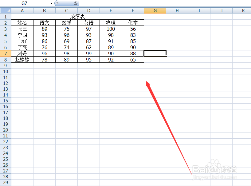Click the name cell 李爽
Image resolution: width=251 pixels, height=186 pixels.
tap(22, 47)
